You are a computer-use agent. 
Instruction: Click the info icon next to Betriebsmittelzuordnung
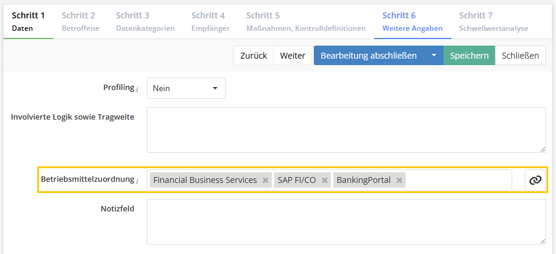137,181
